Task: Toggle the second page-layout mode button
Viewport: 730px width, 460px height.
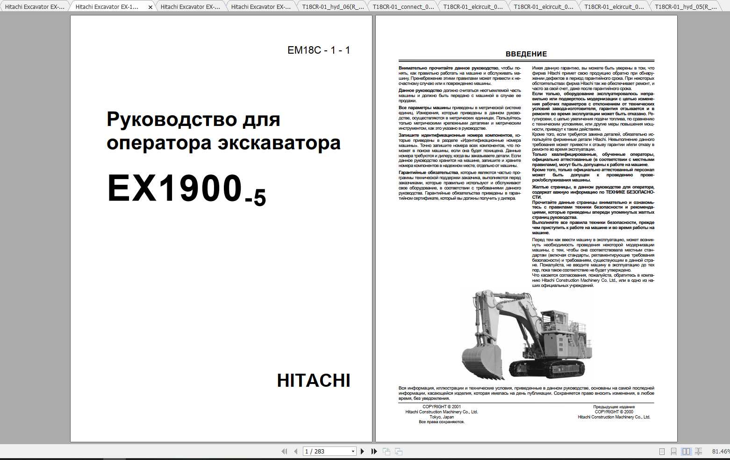Action: [x=673, y=451]
